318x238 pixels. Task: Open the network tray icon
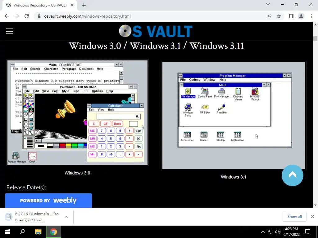pos(270,232)
